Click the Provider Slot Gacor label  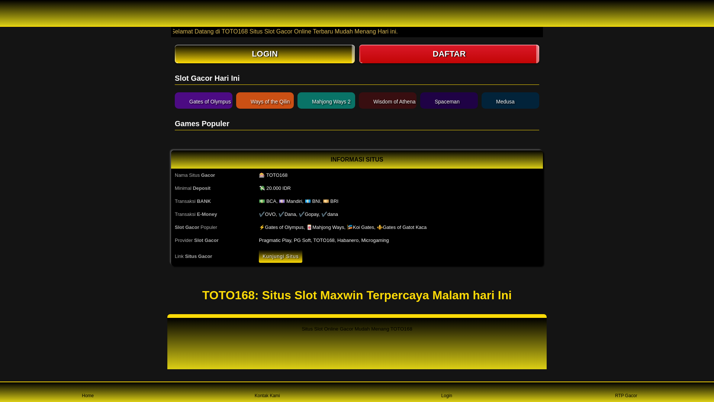(197, 240)
